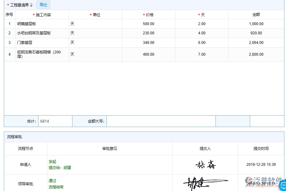This screenshot has width=286, height=191.
Task: Click the days cell 7.00
Action: tap(202, 54)
